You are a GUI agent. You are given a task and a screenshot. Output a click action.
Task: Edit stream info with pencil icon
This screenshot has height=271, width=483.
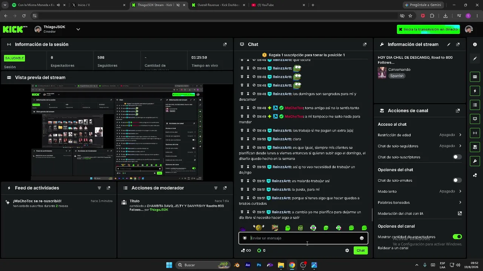pos(449,44)
